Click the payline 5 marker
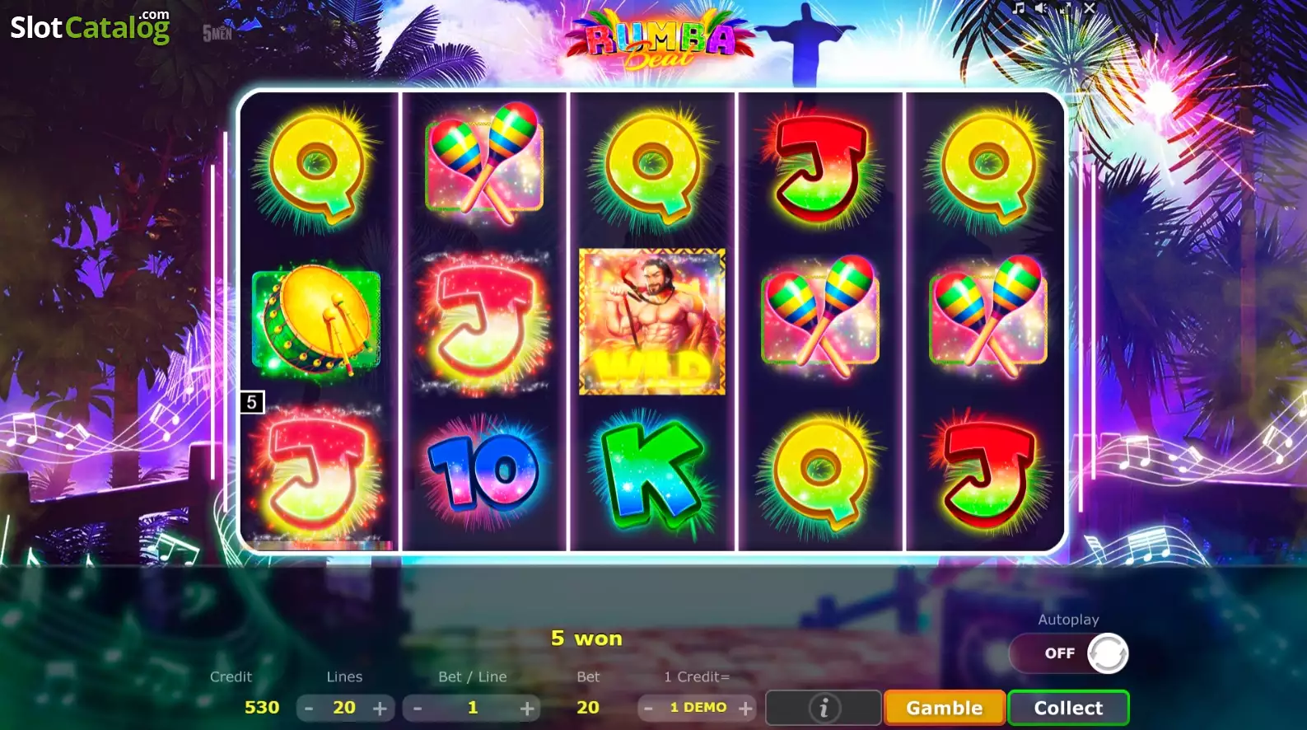The height and width of the screenshot is (730, 1307). [x=252, y=402]
